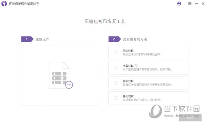Click the 选择恢复的方法 step heading
Viewport: 207px width, 125px height.
(135, 39)
